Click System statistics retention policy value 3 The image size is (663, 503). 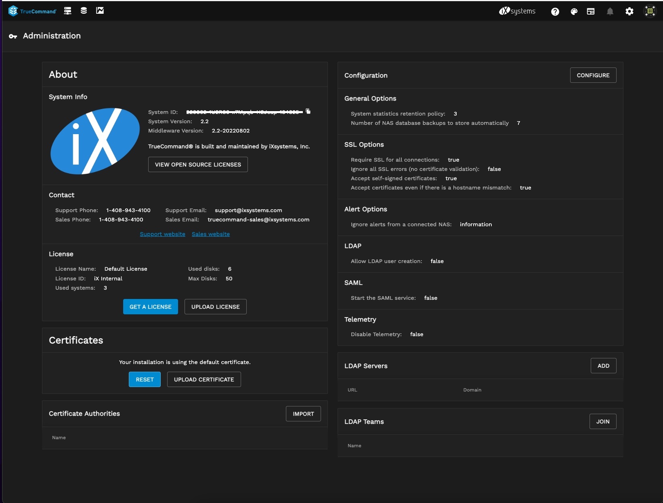pos(455,114)
